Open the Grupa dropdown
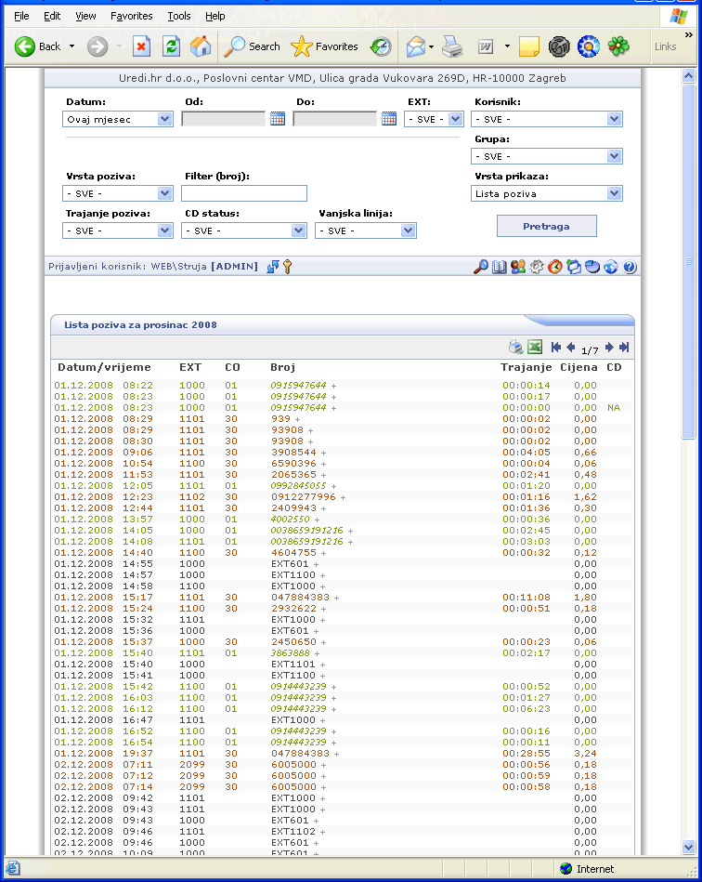The image size is (702, 882). click(x=546, y=156)
